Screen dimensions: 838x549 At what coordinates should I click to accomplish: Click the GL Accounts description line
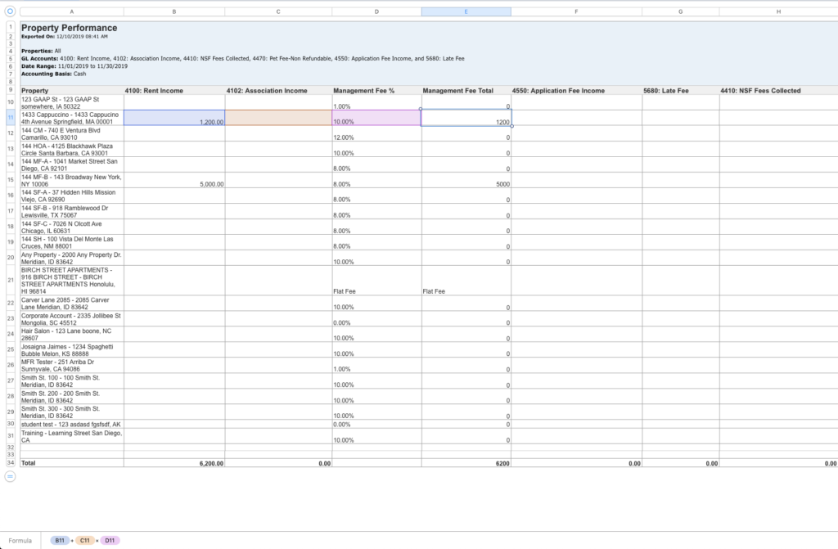pos(242,58)
